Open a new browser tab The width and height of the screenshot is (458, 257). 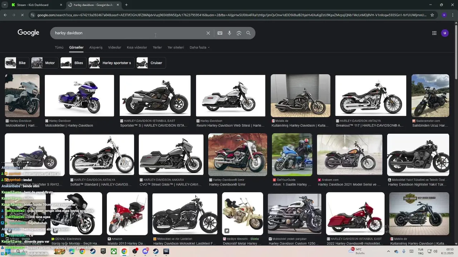pos(126,5)
